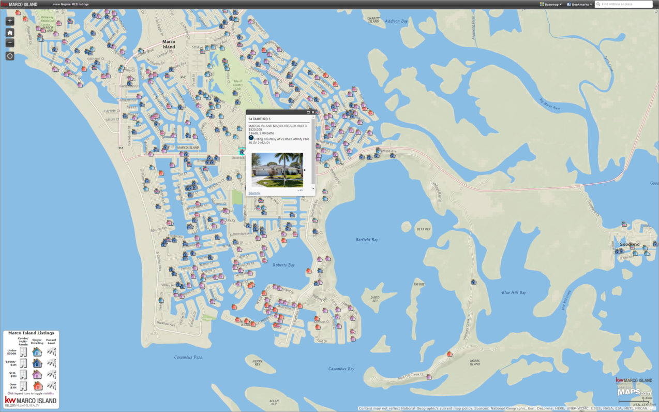Viewport: 659px width, 412px height.
Task: Click the $525,000 price text
Action: point(255,129)
